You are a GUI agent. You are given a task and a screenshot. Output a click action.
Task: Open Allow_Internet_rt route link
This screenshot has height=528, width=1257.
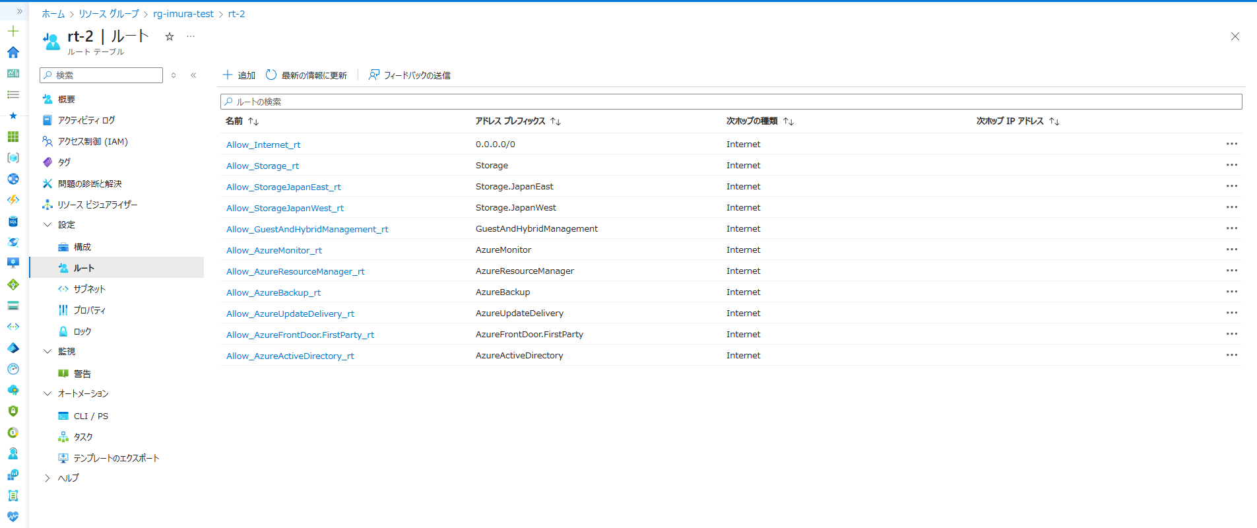[x=263, y=145]
